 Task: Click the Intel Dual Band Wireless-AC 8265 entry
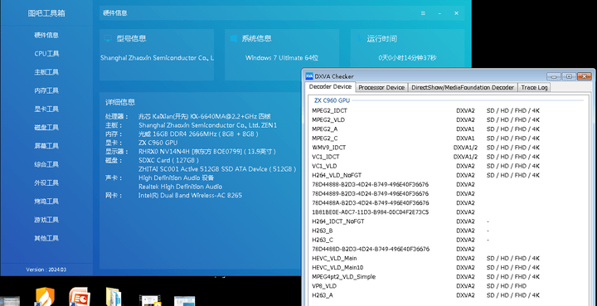click(190, 196)
